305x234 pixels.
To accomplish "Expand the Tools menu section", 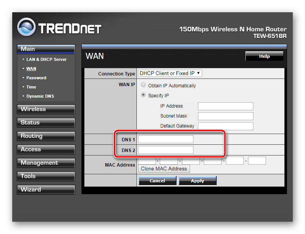I will click(x=46, y=176).
